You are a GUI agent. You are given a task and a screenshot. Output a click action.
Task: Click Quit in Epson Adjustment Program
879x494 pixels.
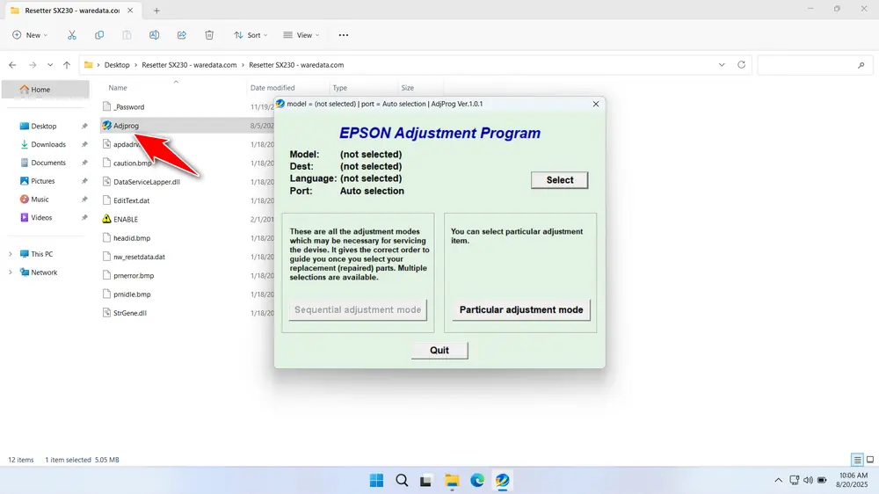click(439, 351)
